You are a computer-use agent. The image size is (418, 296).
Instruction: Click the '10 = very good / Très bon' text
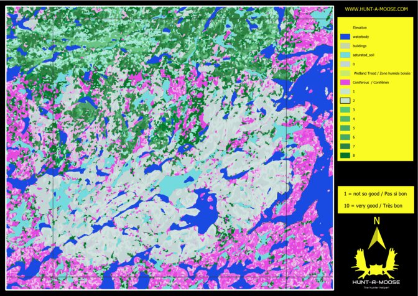click(x=373, y=206)
